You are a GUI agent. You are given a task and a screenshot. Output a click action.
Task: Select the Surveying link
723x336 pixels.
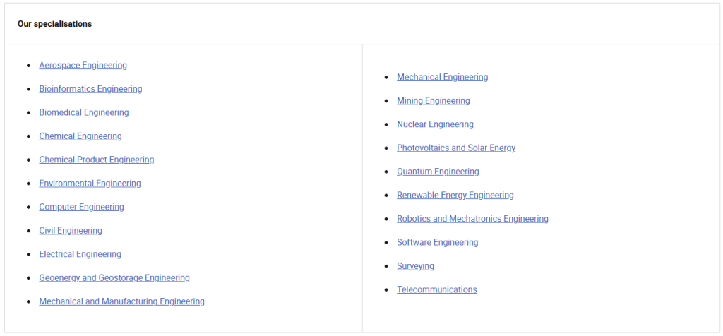(415, 267)
